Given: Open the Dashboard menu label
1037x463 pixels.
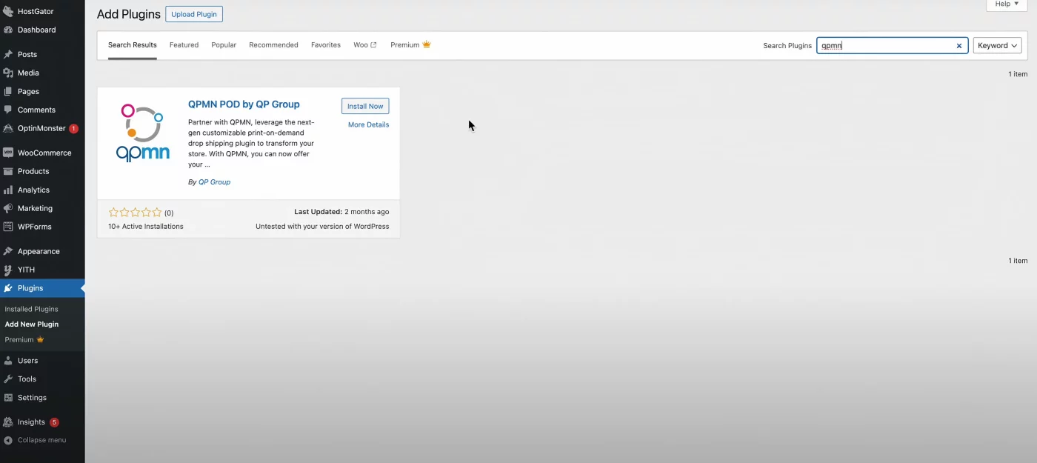Looking at the screenshot, I should (x=37, y=30).
